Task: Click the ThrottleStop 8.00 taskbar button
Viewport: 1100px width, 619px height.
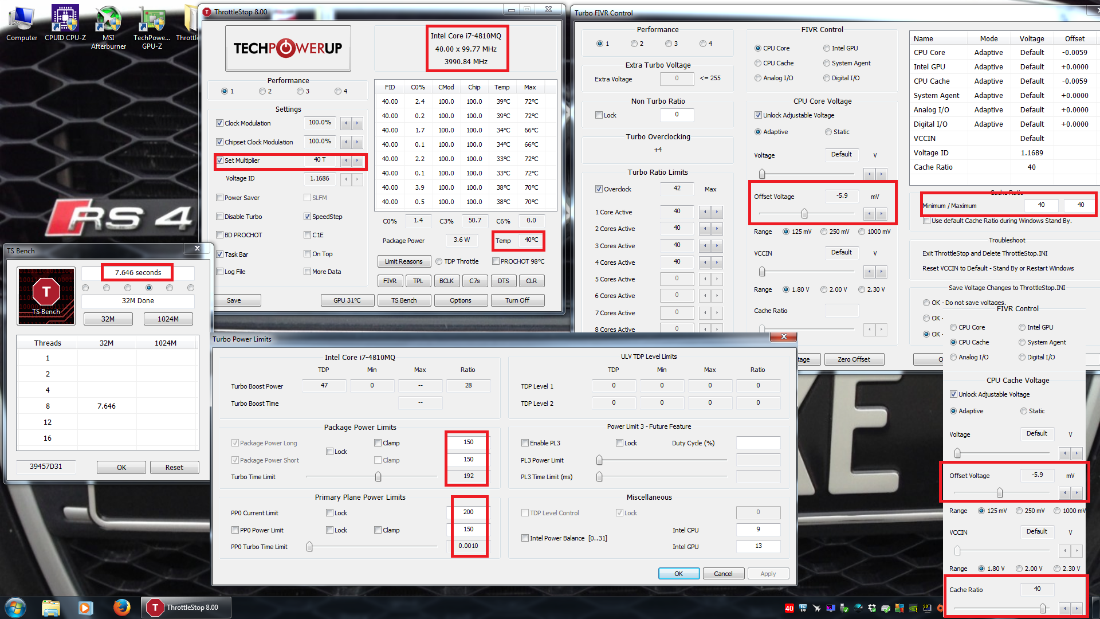Action: click(186, 608)
